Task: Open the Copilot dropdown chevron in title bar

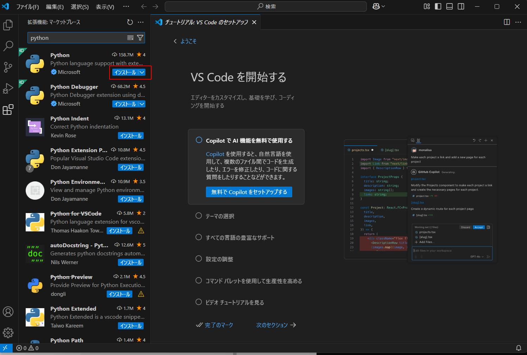Action: click(383, 6)
